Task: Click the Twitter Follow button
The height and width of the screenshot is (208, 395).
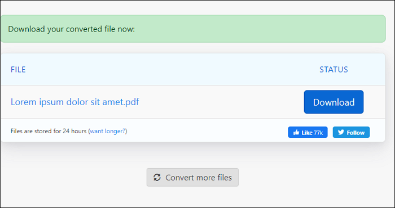Action: click(351, 132)
